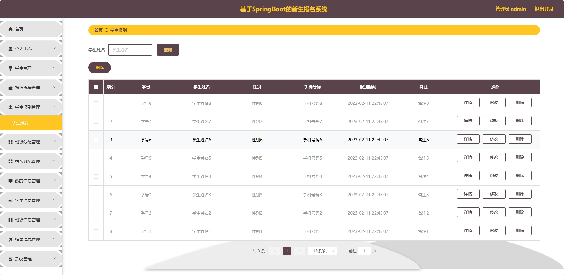This screenshot has width=564, height=275.
Task: Click the grid icon for 班级分配管理
Action: [11, 142]
